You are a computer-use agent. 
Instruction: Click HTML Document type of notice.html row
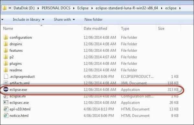click(135, 116)
